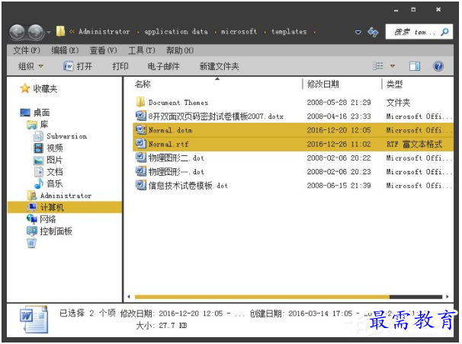This screenshot has width=462, height=344.
Task: Click 信息技术试卷模板.dot file icon
Action: coord(140,185)
